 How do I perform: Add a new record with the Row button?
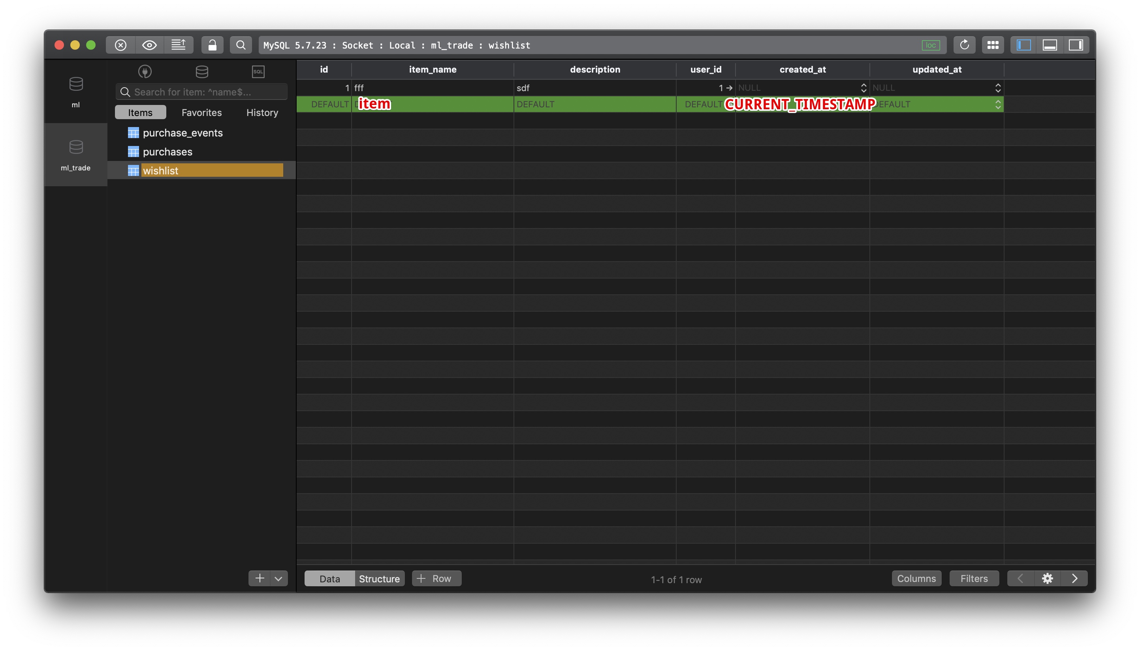click(x=436, y=578)
